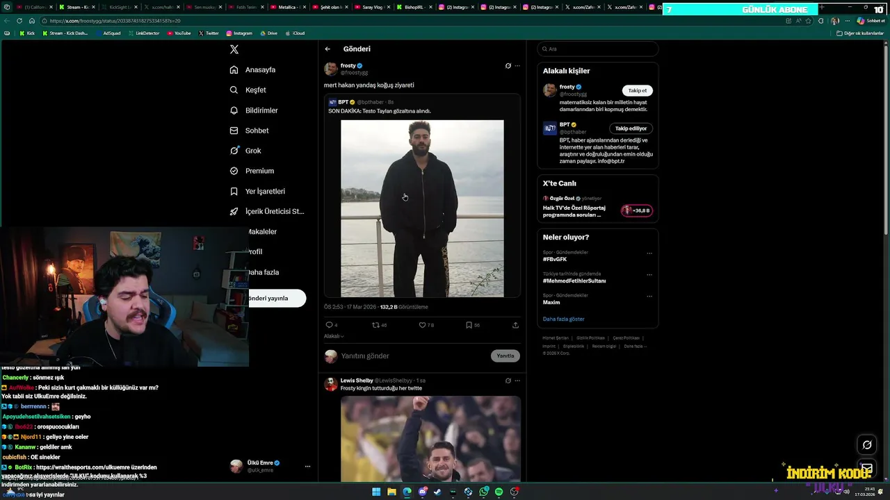Open Lewis Shelby reply's three-dot menu

(517, 381)
